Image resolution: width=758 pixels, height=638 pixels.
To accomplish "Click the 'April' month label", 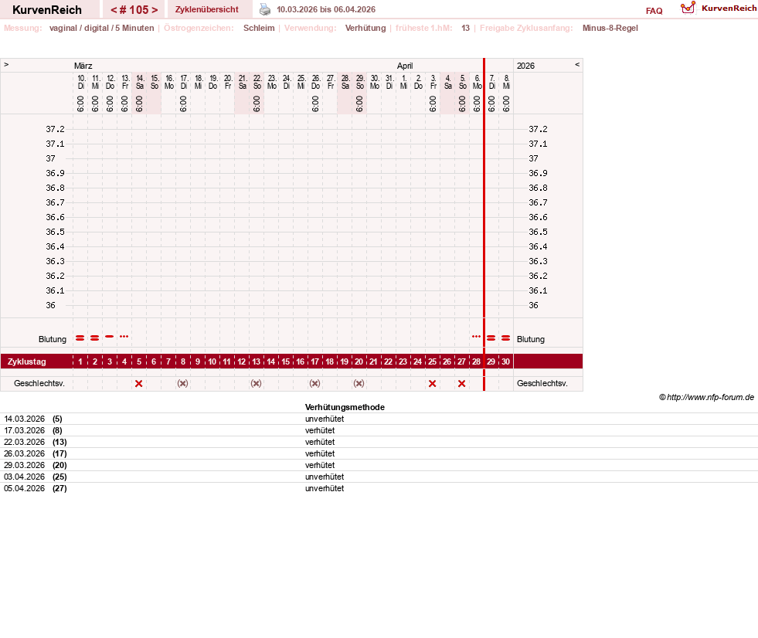I will (405, 66).
